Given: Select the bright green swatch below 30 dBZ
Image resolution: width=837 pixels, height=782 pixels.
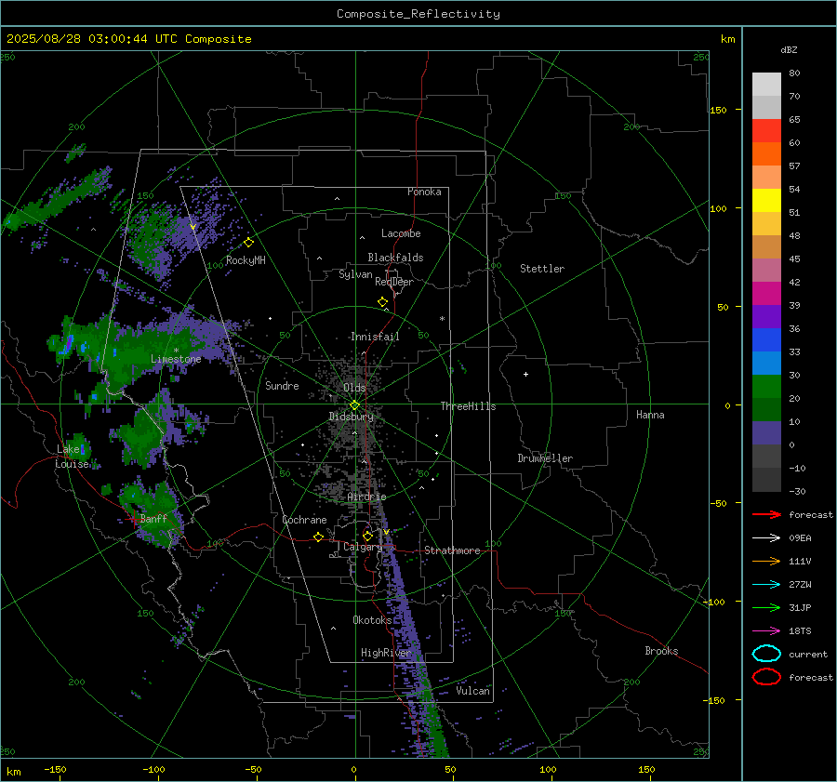Looking at the screenshot, I should pos(766,386).
